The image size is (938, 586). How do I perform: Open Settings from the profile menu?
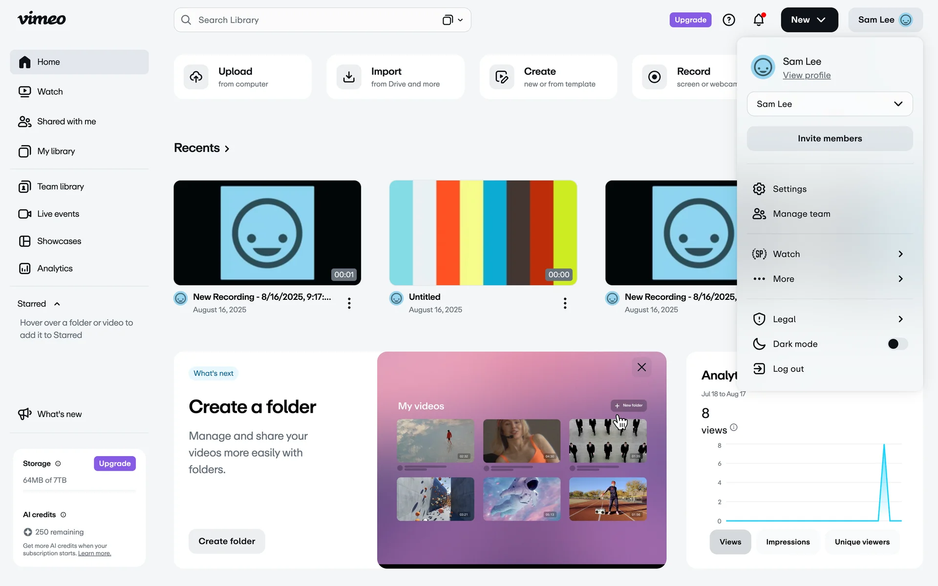coord(789,189)
